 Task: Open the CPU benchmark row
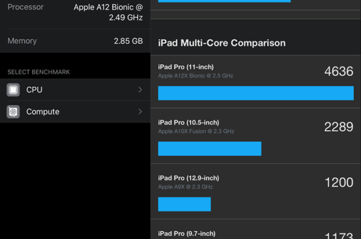76,90
